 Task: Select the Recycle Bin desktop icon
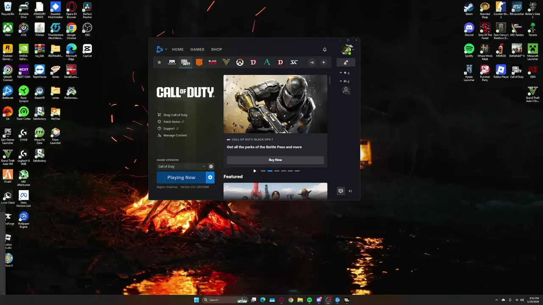pos(8,9)
